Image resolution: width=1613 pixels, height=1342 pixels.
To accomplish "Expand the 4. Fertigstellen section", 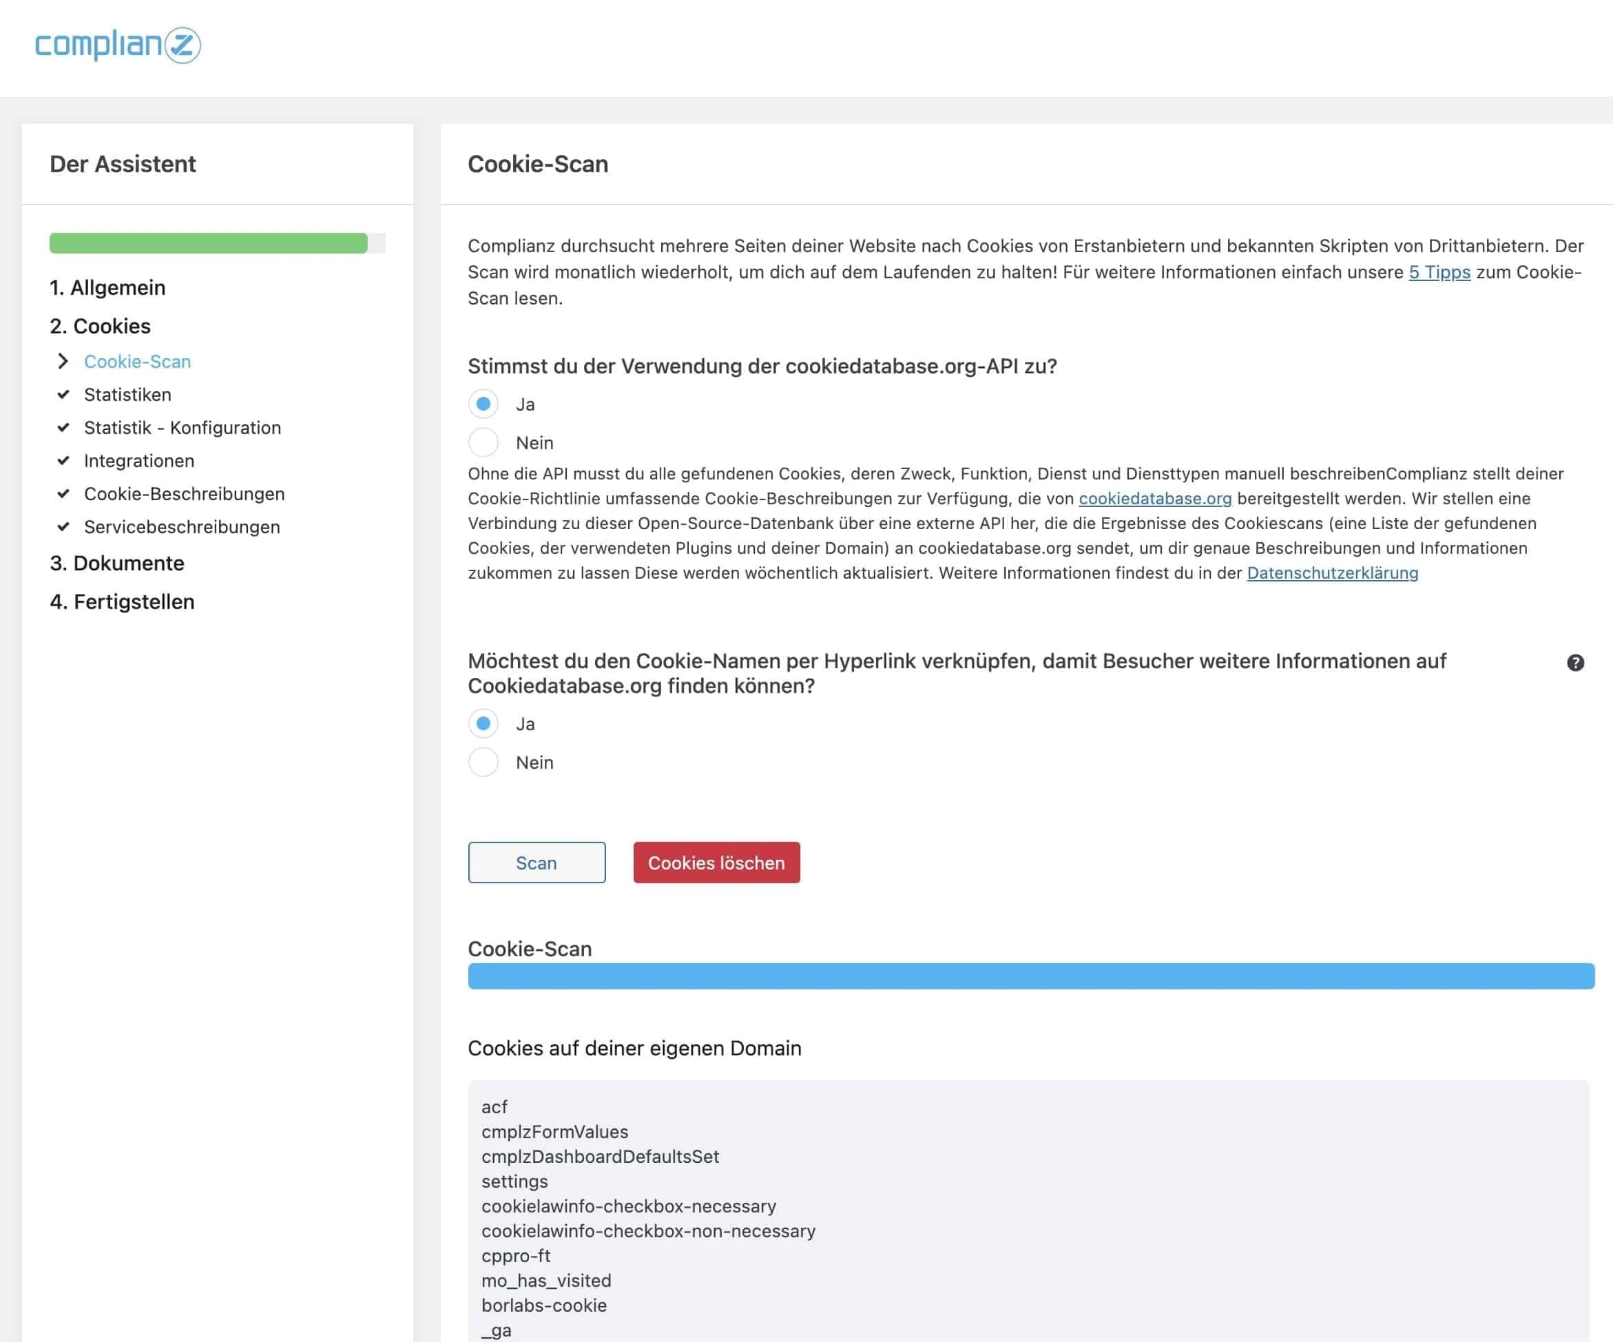I will [x=122, y=601].
